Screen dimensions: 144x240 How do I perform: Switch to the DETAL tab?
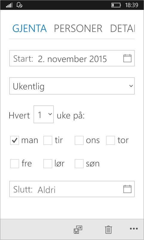point(122,28)
